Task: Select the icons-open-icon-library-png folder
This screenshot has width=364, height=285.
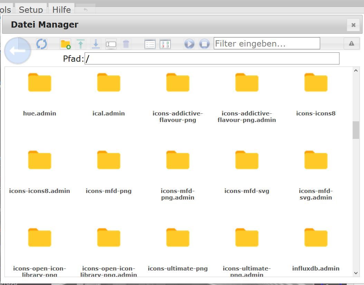Action: pyautogui.click(x=39, y=252)
